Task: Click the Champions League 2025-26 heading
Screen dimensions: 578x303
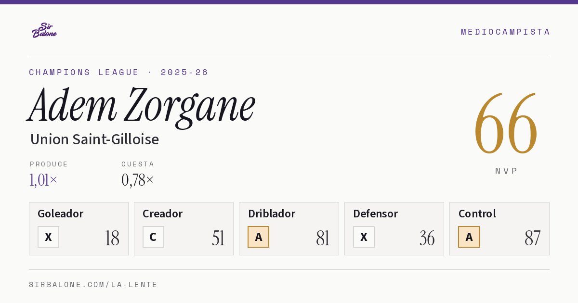Action: pos(118,72)
